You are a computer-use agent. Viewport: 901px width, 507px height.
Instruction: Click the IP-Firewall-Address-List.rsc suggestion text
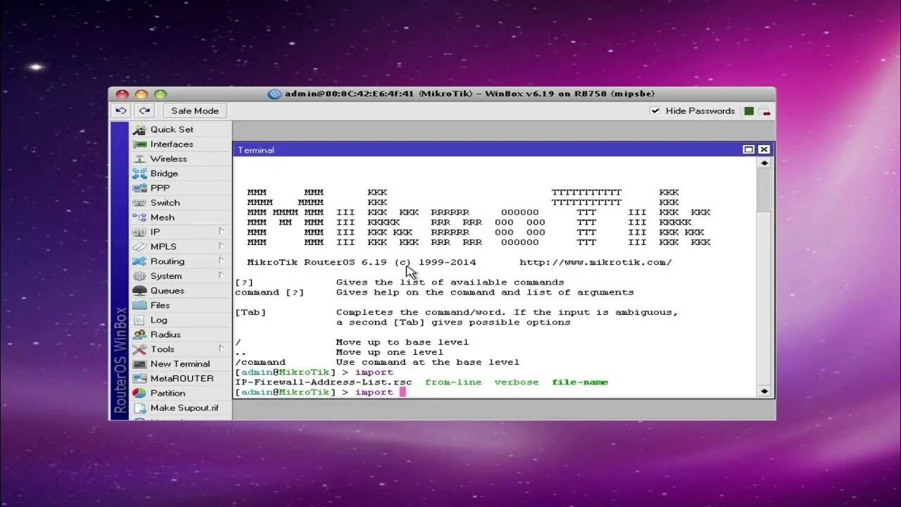[x=323, y=382]
